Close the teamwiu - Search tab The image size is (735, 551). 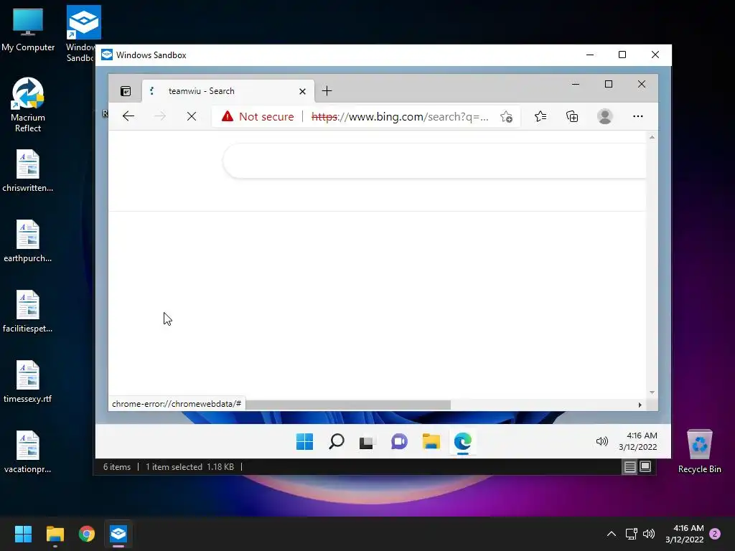[x=302, y=91]
